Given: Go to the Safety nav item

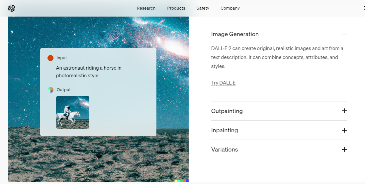Looking at the screenshot, I should pos(203,8).
